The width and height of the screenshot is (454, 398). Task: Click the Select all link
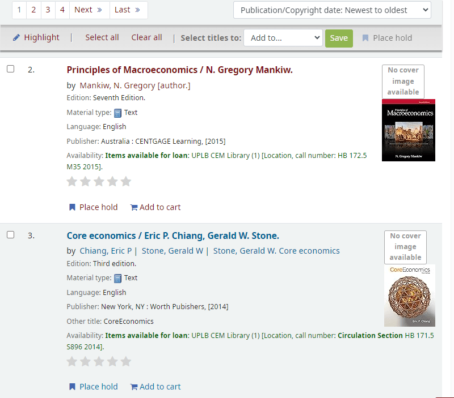tap(102, 37)
